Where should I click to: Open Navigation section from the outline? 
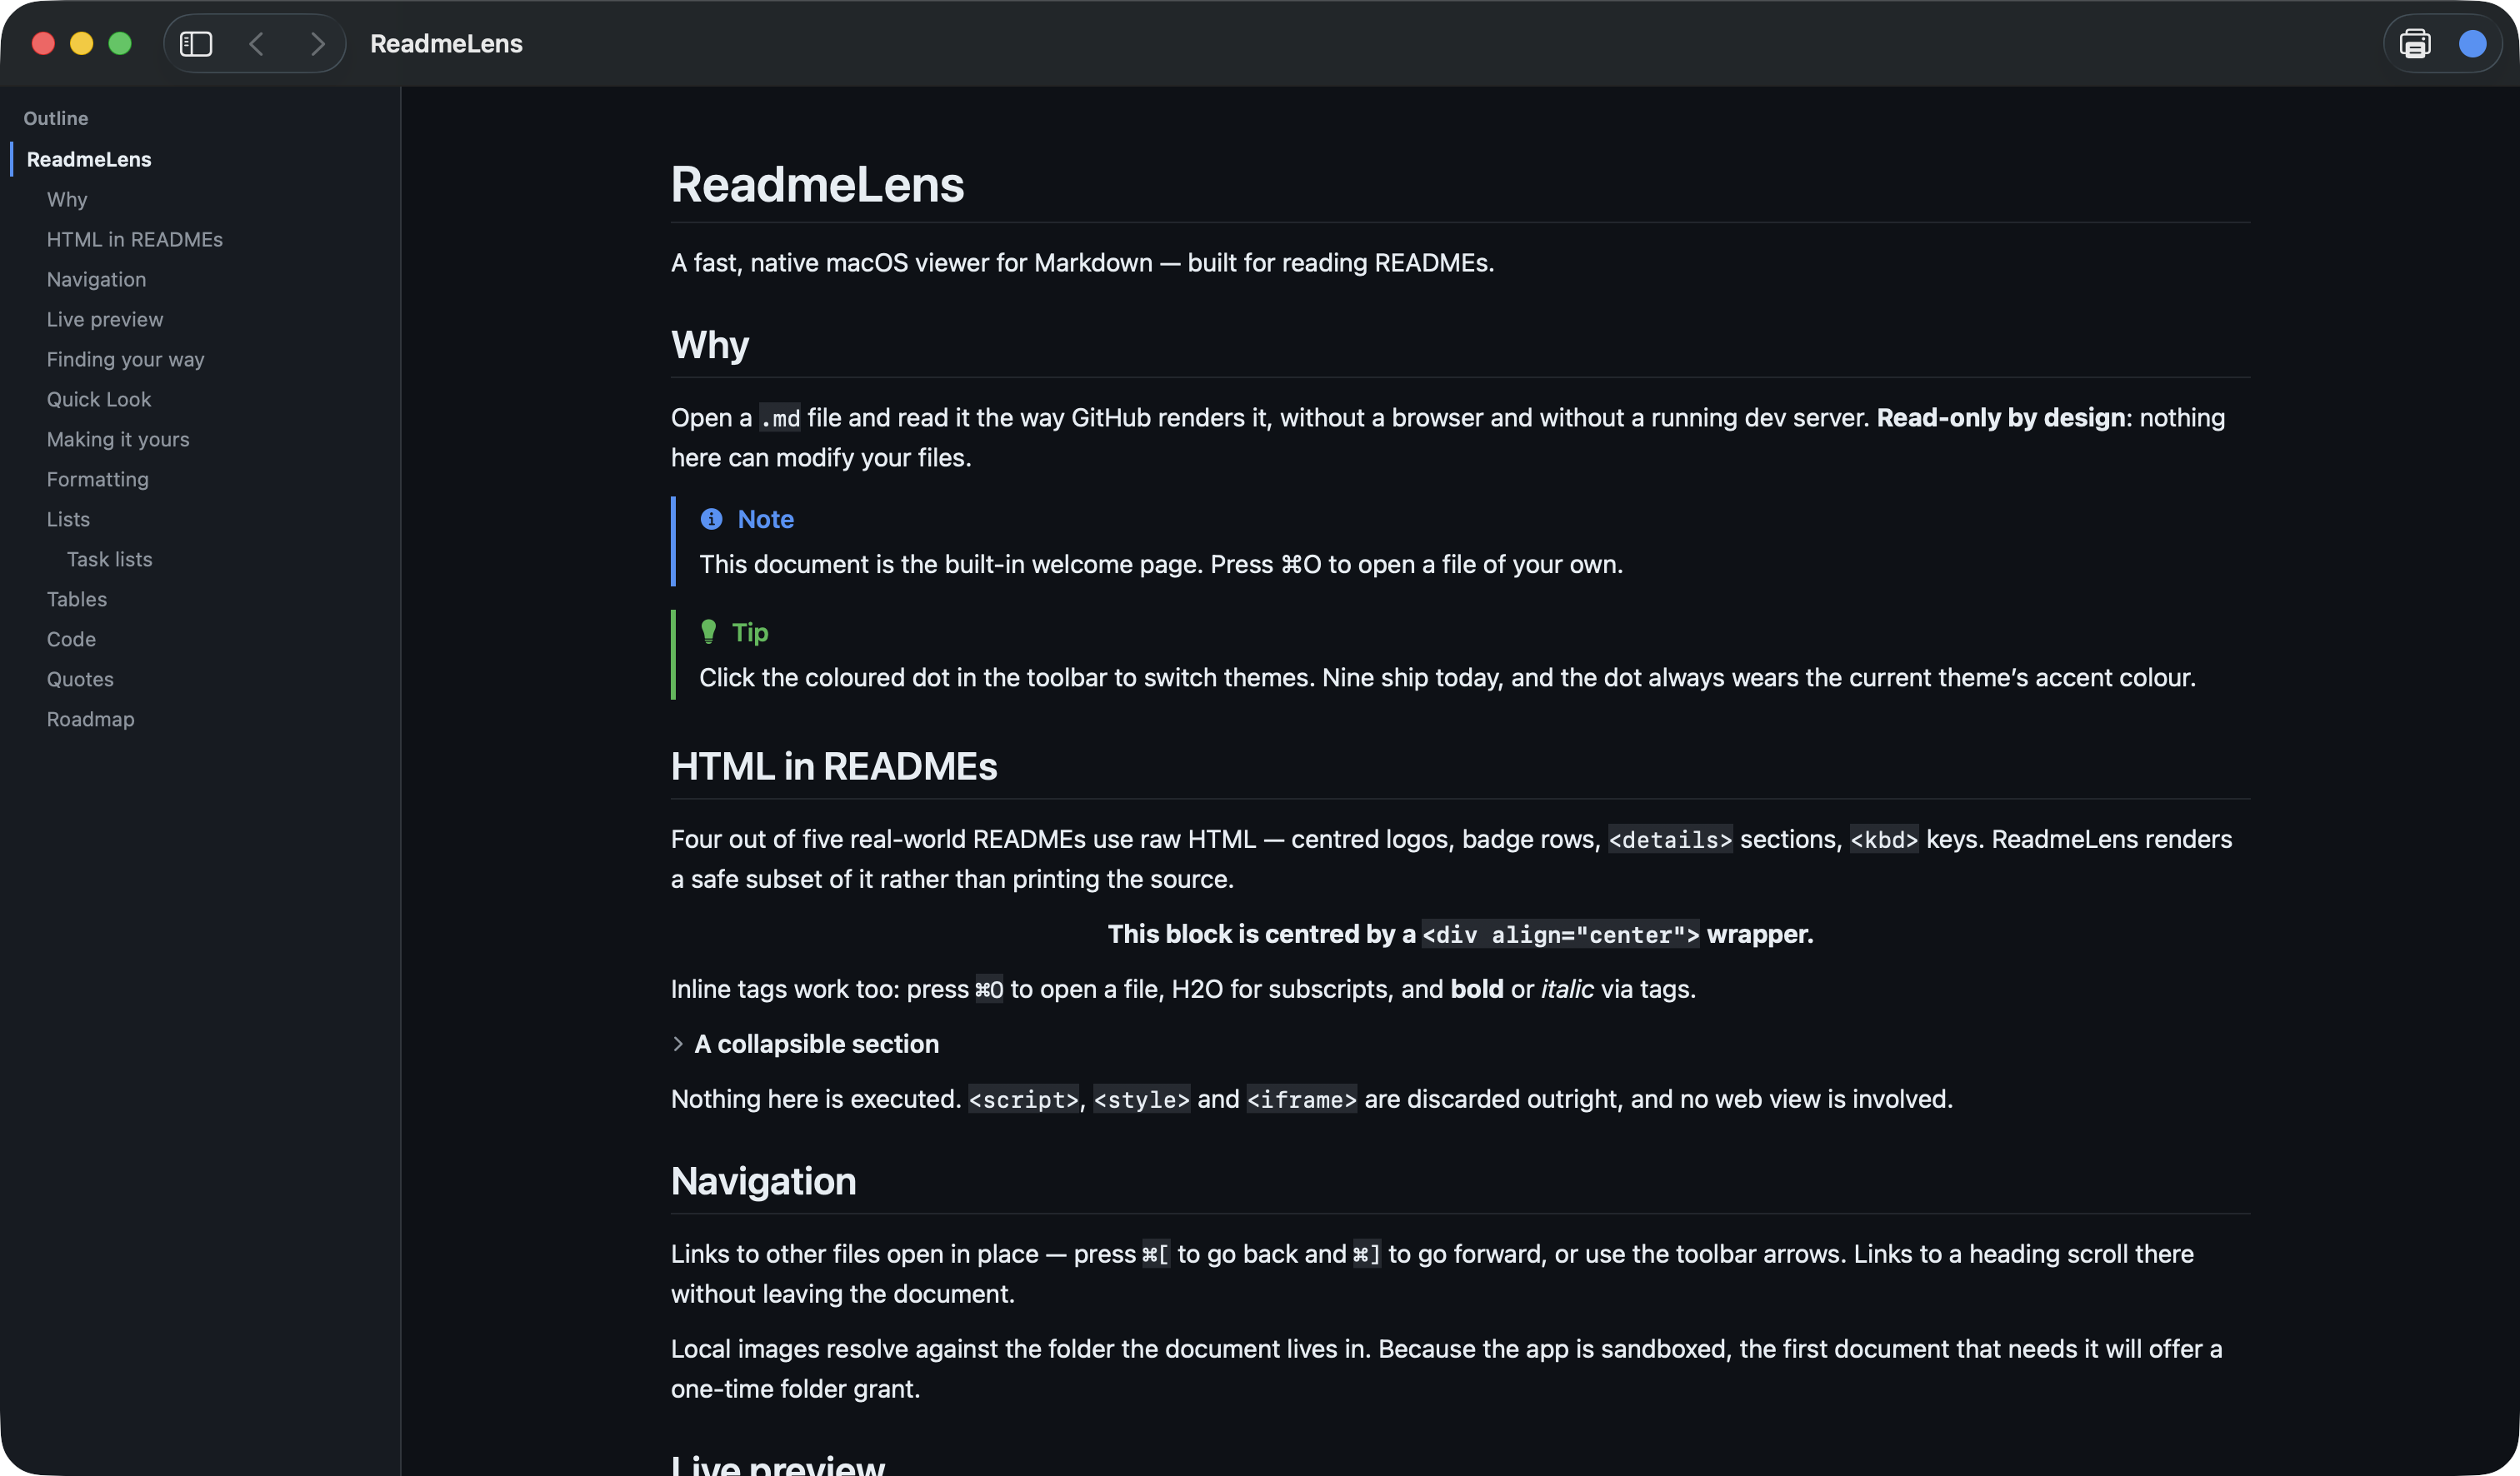click(x=96, y=279)
